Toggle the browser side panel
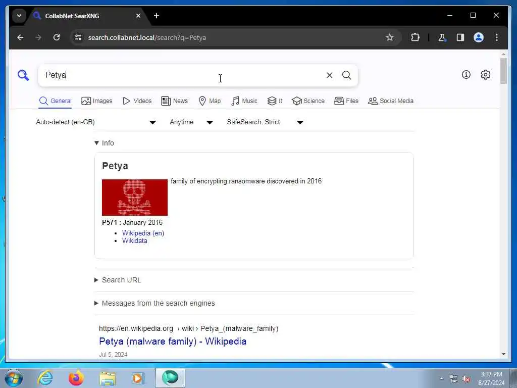Image resolution: width=517 pixels, height=388 pixels. point(460,37)
